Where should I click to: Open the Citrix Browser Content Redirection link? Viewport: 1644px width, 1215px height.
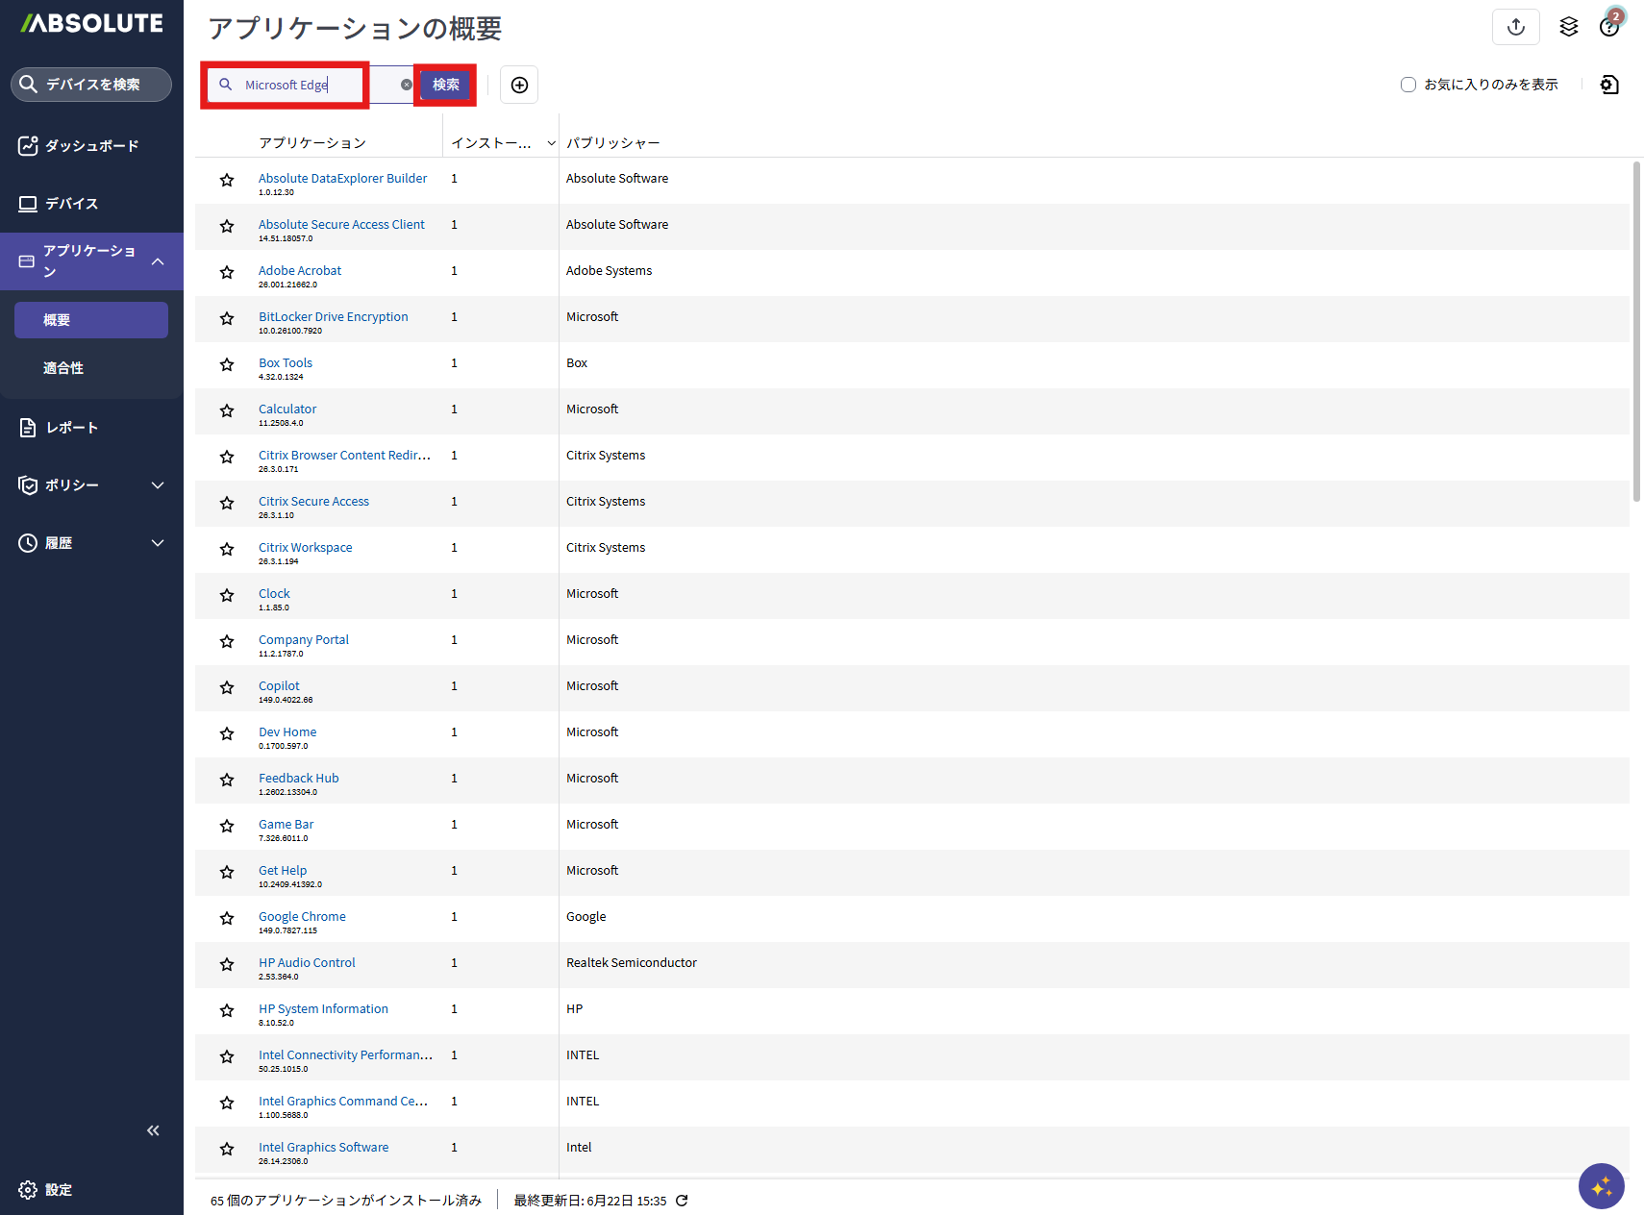344,456
